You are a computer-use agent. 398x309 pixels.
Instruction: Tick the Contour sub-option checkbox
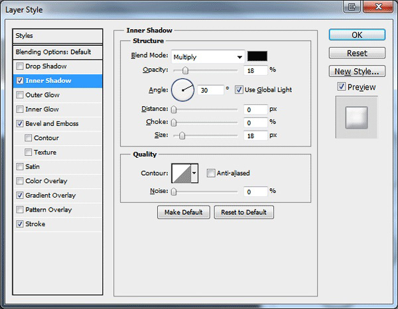tap(28, 138)
